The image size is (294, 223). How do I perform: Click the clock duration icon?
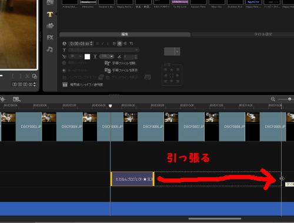click(x=64, y=43)
